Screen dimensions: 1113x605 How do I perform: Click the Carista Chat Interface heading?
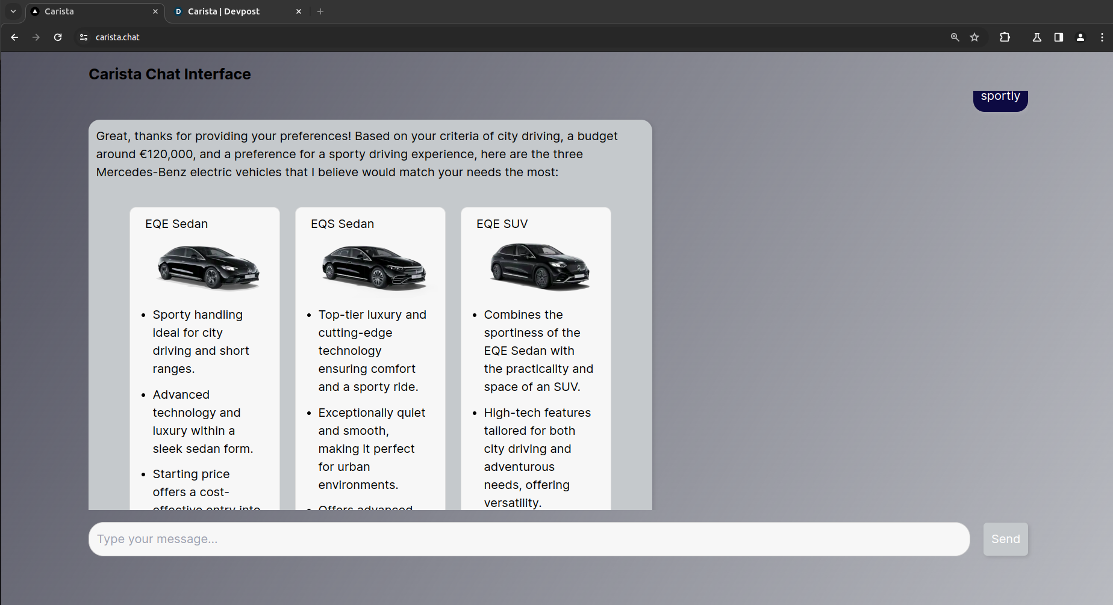pyautogui.click(x=170, y=74)
